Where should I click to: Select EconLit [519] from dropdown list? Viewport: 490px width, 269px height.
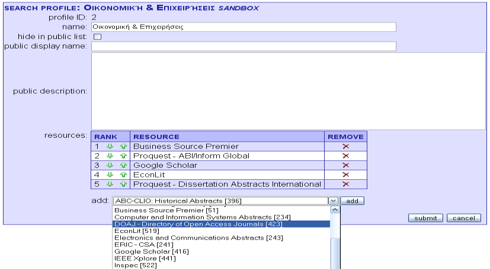click(x=221, y=231)
